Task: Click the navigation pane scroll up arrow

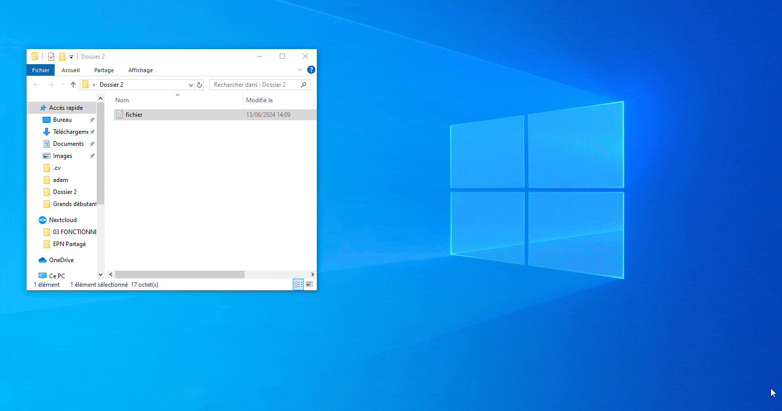Action: point(100,99)
